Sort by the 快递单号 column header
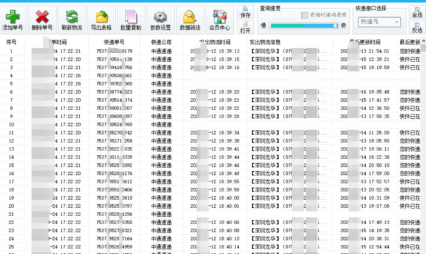426x254 pixels. 114,42
